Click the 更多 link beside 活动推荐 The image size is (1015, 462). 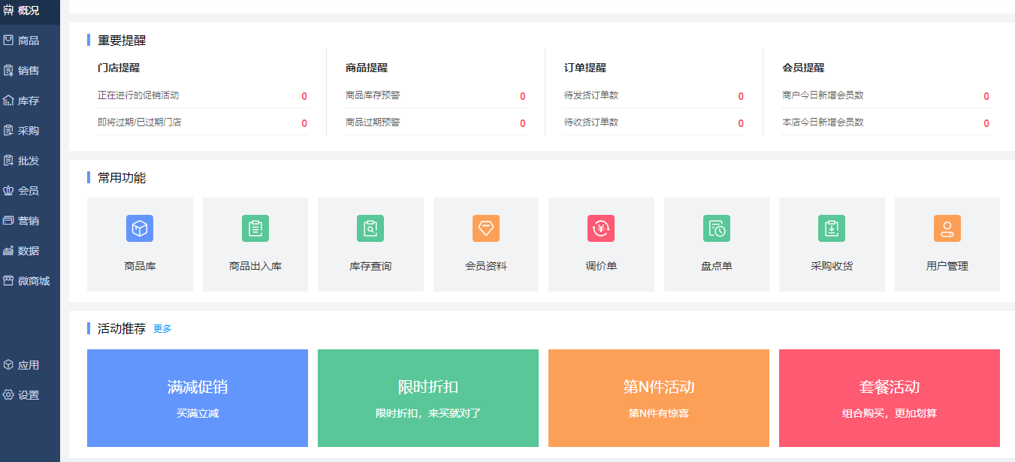click(x=162, y=329)
